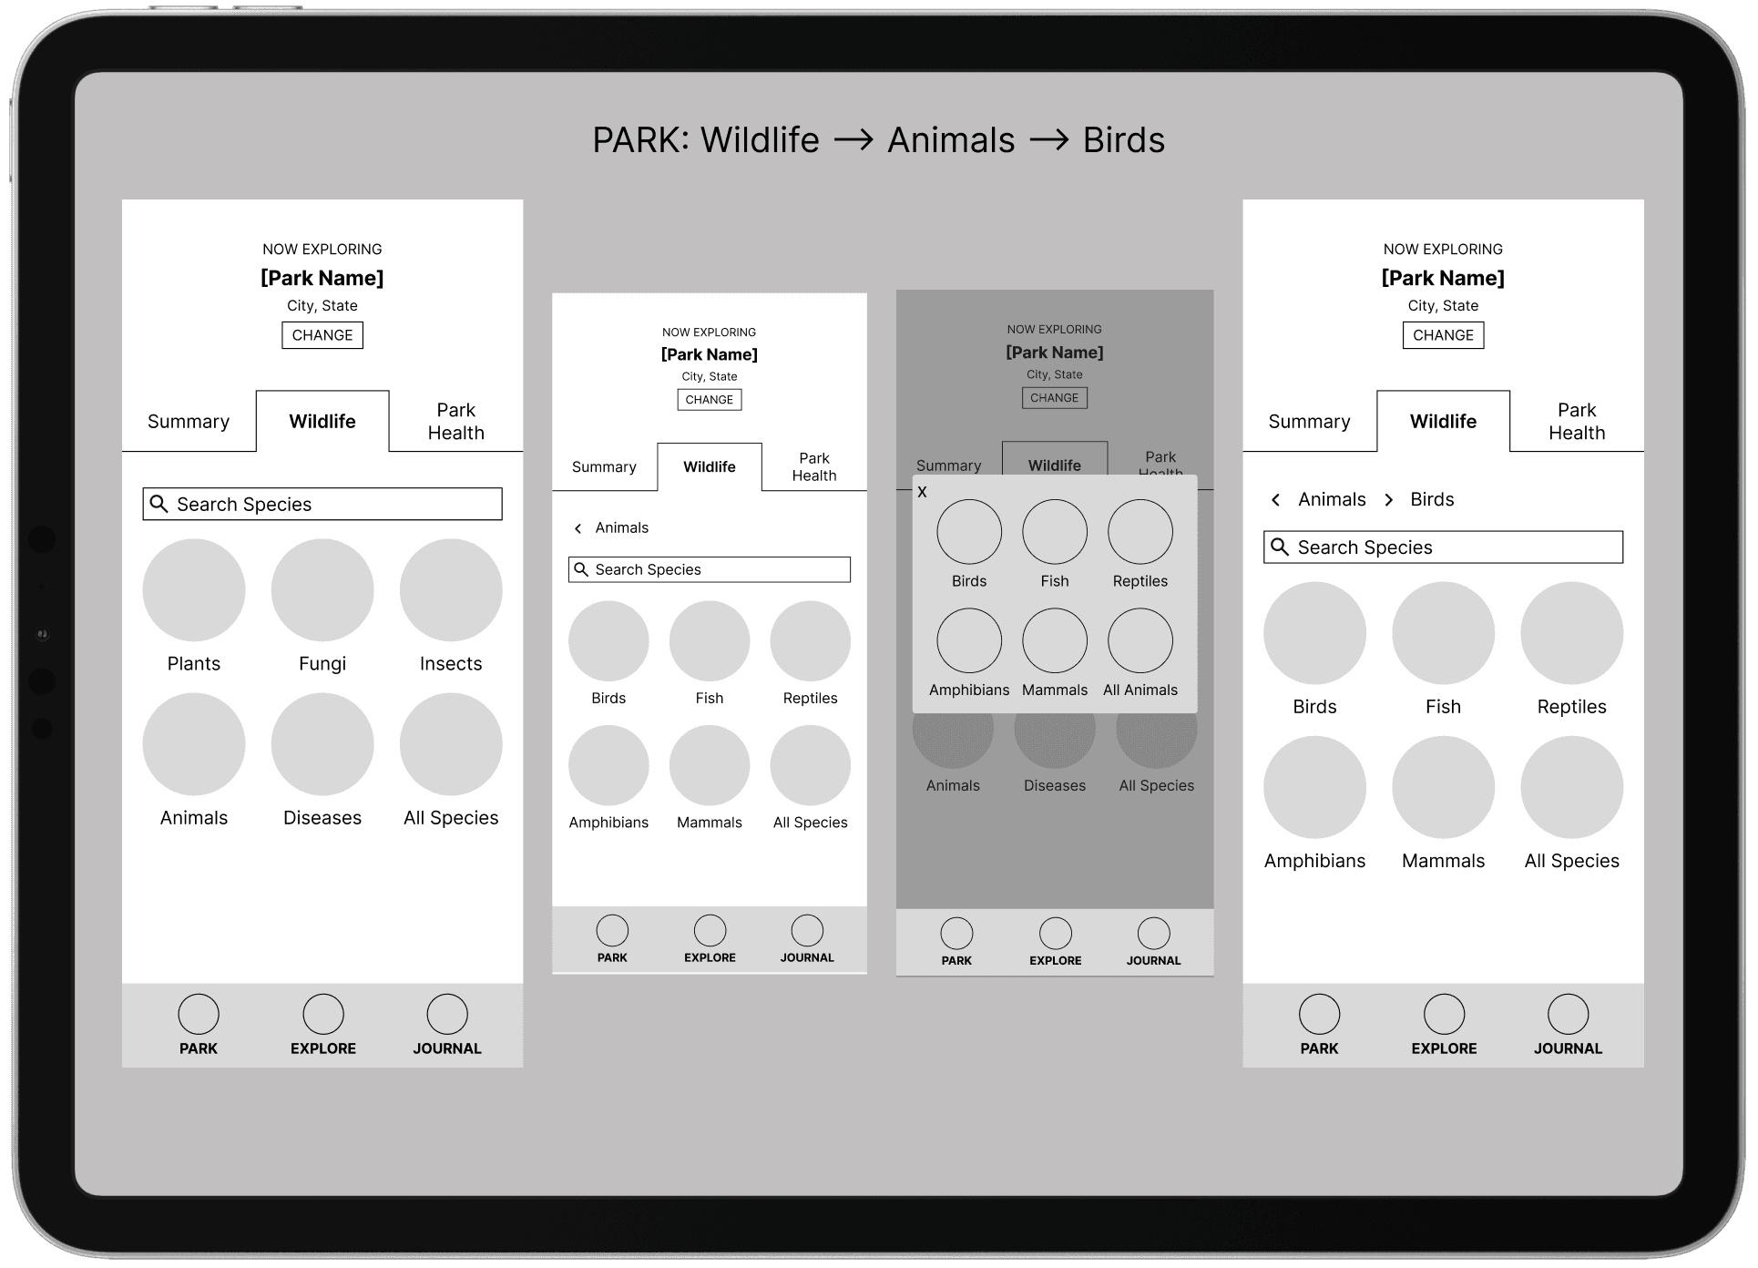Click the Search Species input field
This screenshot has width=1758, height=1268.
click(323, 502)
